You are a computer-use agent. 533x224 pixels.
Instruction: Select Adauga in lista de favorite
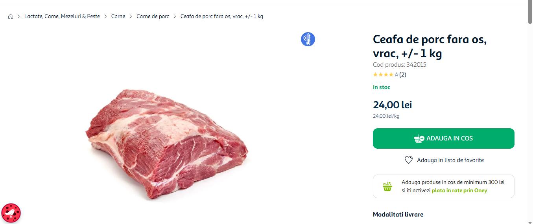(450, 160)
